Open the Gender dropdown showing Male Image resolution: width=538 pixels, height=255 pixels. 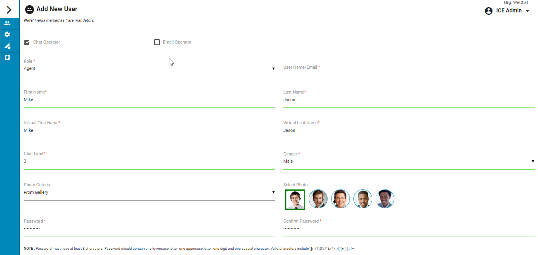coord(409,161)
